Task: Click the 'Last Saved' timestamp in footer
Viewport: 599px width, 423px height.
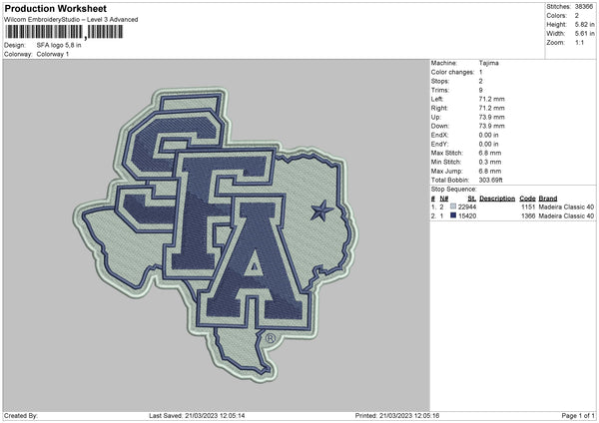Action: [197, 416]
